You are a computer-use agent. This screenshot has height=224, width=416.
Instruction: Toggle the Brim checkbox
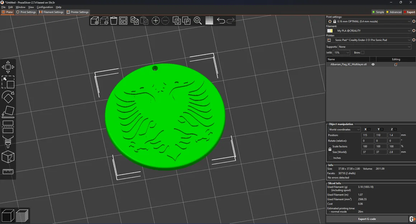click(x=363, y=52)
